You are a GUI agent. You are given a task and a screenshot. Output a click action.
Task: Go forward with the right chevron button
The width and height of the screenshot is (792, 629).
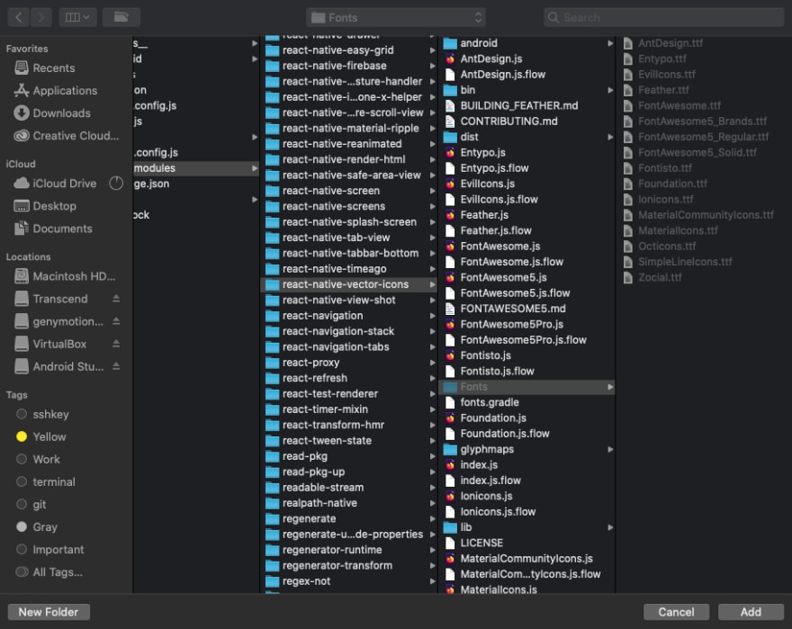pos(40,18)
